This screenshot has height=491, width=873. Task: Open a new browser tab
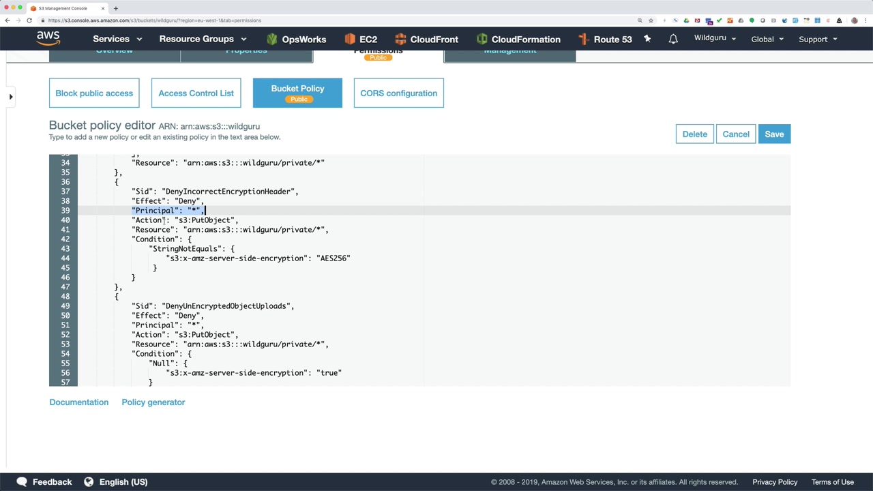115,8
